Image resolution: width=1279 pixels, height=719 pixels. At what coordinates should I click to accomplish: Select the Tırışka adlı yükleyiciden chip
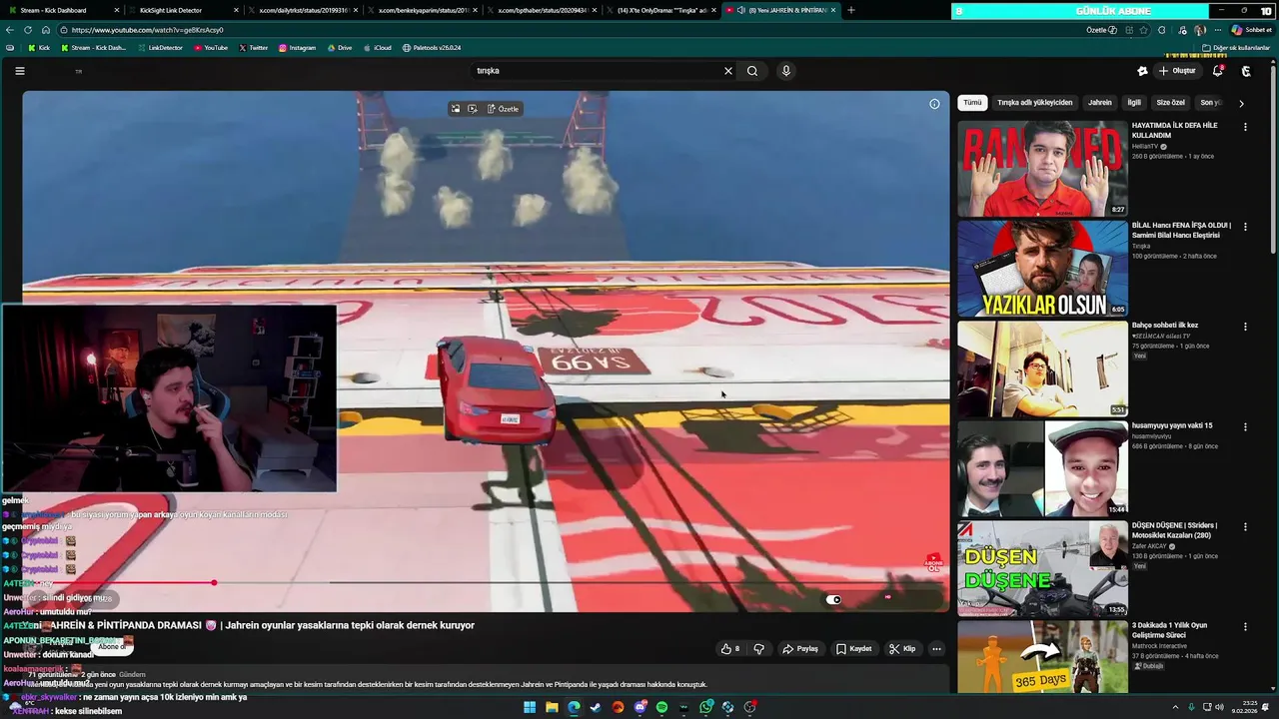point(1034,103)
